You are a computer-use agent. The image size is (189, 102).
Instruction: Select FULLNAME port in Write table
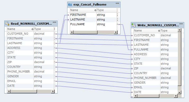click(141, 49)
